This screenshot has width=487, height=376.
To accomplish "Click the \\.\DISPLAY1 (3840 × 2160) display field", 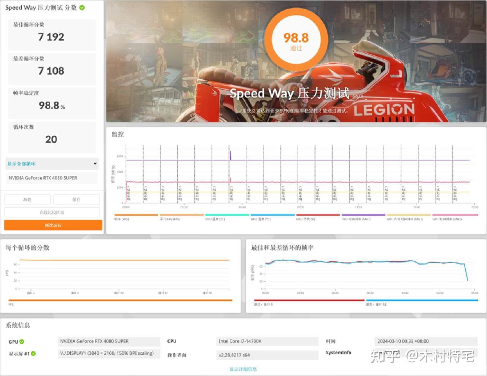I will (109, 353).
